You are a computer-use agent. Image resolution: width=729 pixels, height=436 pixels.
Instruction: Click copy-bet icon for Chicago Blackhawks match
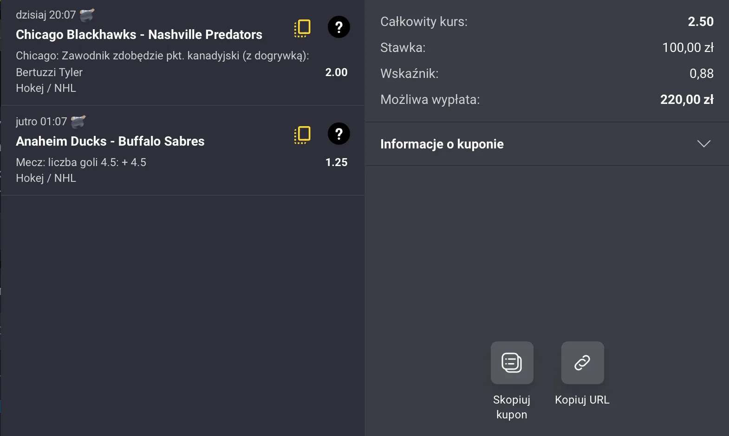pyautogui.click(x=302, y=28)
